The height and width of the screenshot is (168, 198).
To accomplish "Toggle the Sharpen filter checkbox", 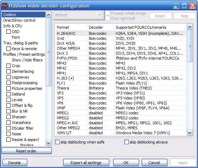I will [x=9, y=117].
